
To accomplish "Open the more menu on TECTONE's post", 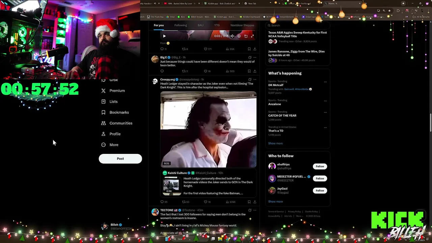I will [x=255, y=210].
